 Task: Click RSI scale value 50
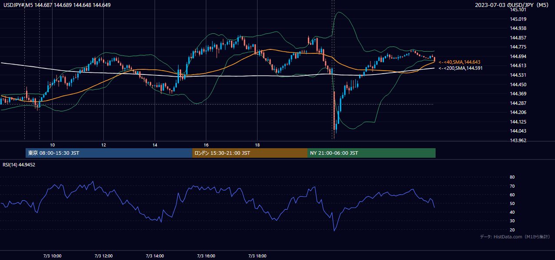512,203
